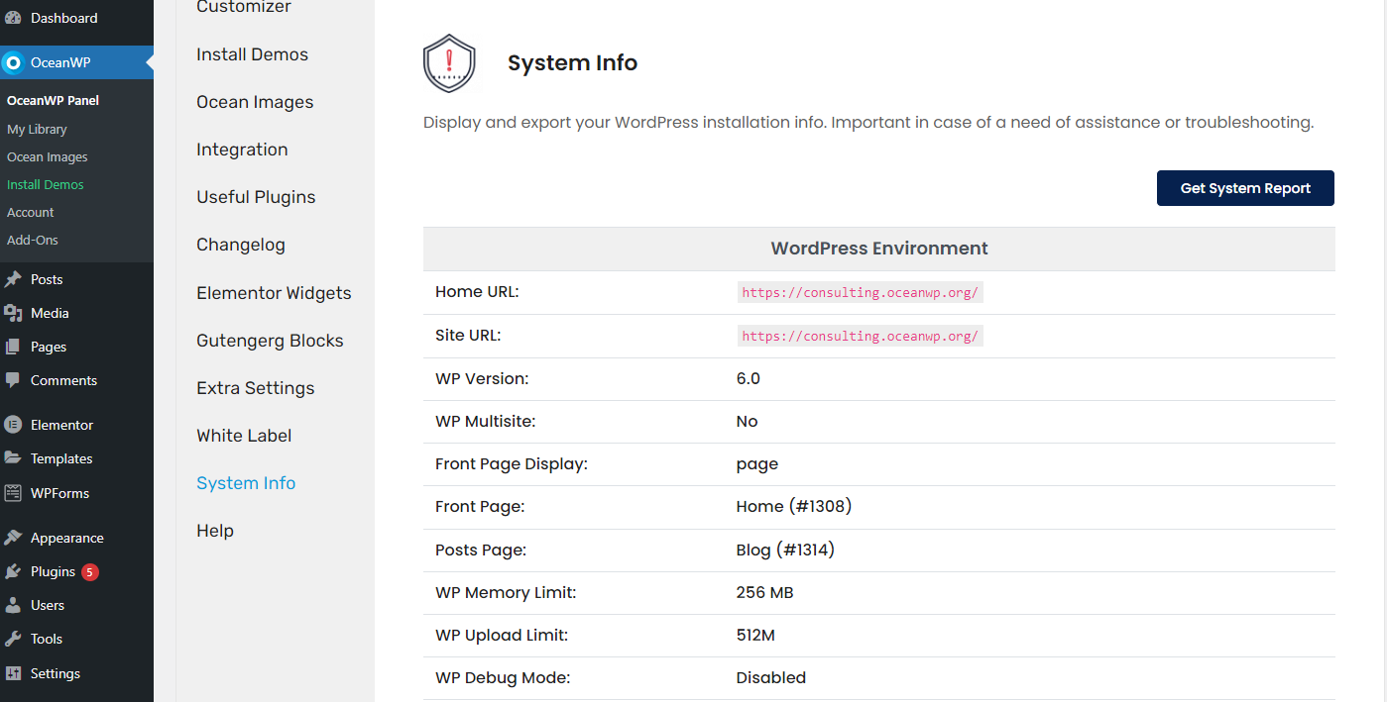
Task: Click the WP Debug Mode value Disabled
Action: point(771,677)
